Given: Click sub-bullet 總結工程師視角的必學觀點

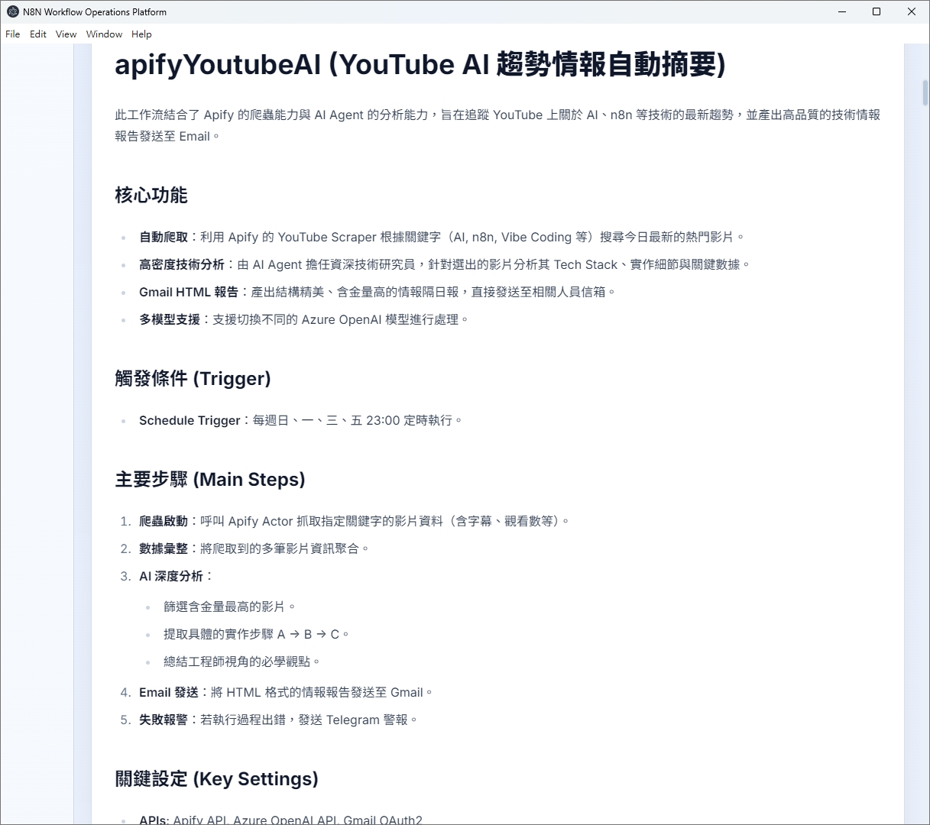Looking at the screenshot, I should tap(241, 662).
